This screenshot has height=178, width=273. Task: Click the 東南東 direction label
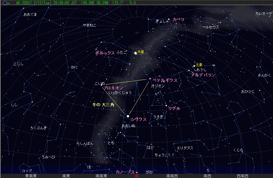[x=31, y=176]
